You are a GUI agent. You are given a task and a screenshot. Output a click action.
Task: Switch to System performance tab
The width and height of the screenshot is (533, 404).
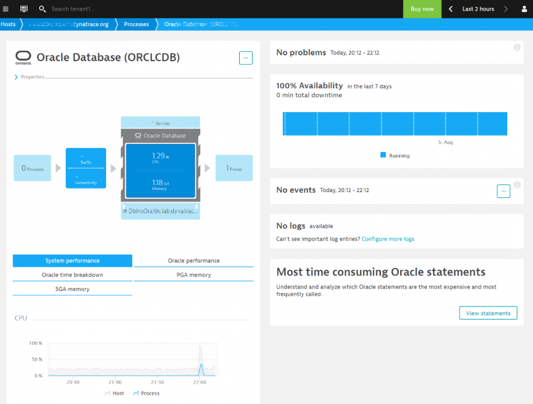(x=72, y=261)
